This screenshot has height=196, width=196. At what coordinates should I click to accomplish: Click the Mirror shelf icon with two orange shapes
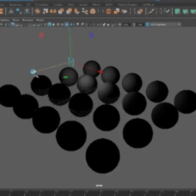tap(53, 11)
